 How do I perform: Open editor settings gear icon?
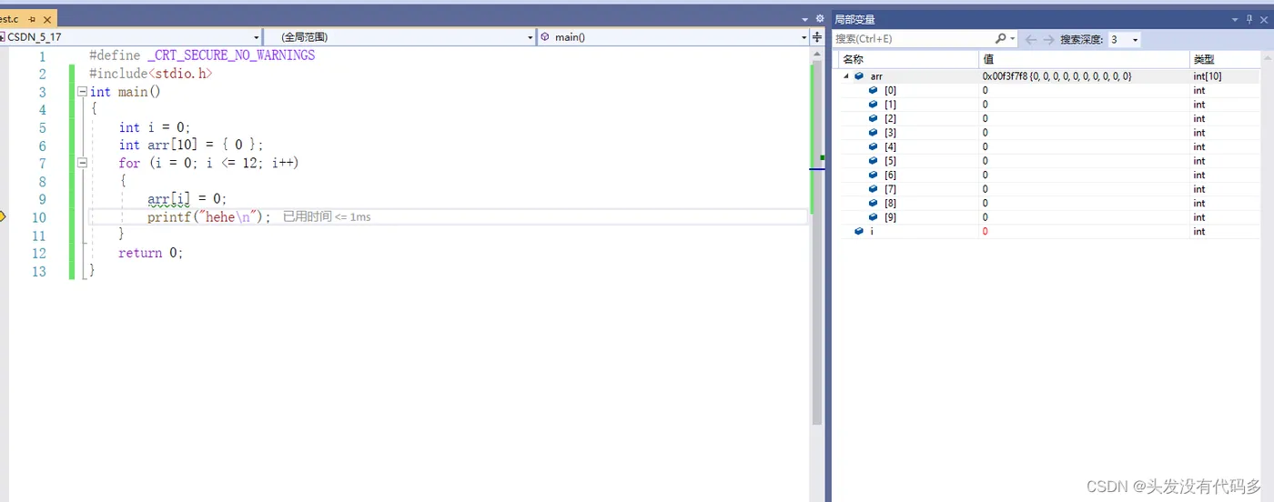click(819, 19)
